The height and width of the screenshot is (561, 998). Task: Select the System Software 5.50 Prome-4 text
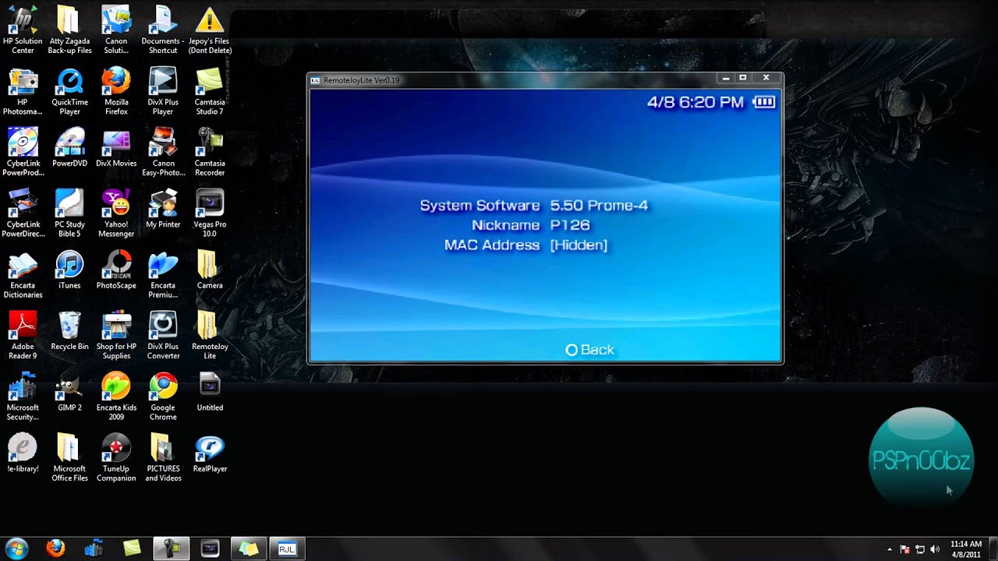coord(534,206)
